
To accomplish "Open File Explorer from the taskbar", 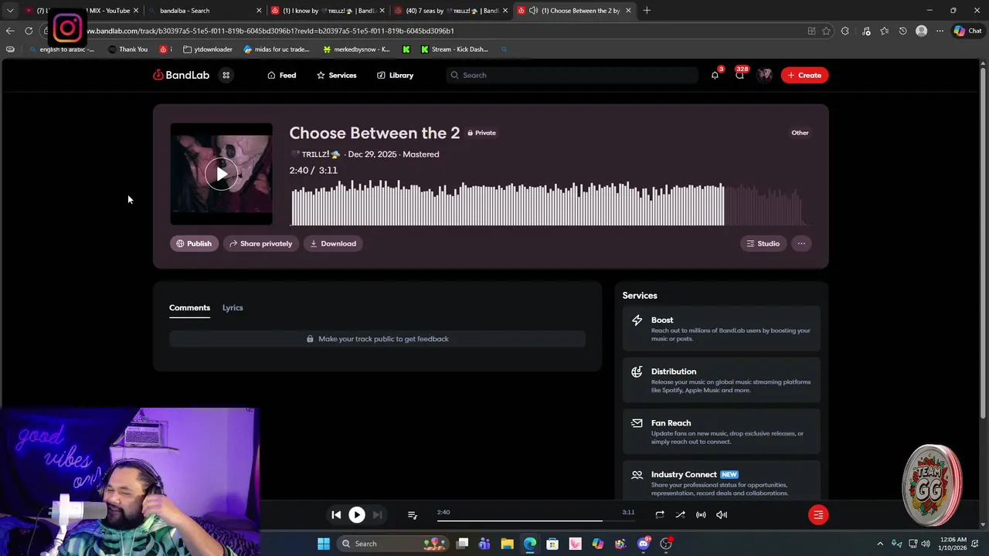I will (x=507, y=544).
